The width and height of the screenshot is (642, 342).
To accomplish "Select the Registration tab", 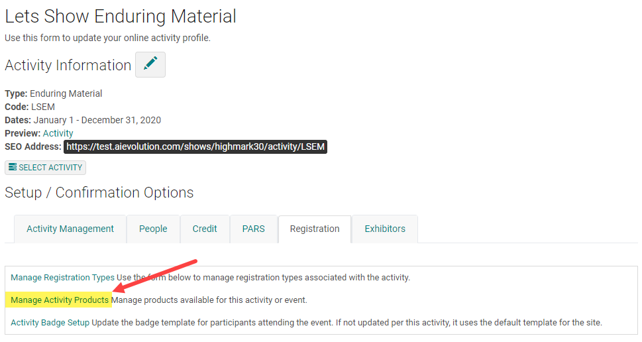I will coord(315,229).
